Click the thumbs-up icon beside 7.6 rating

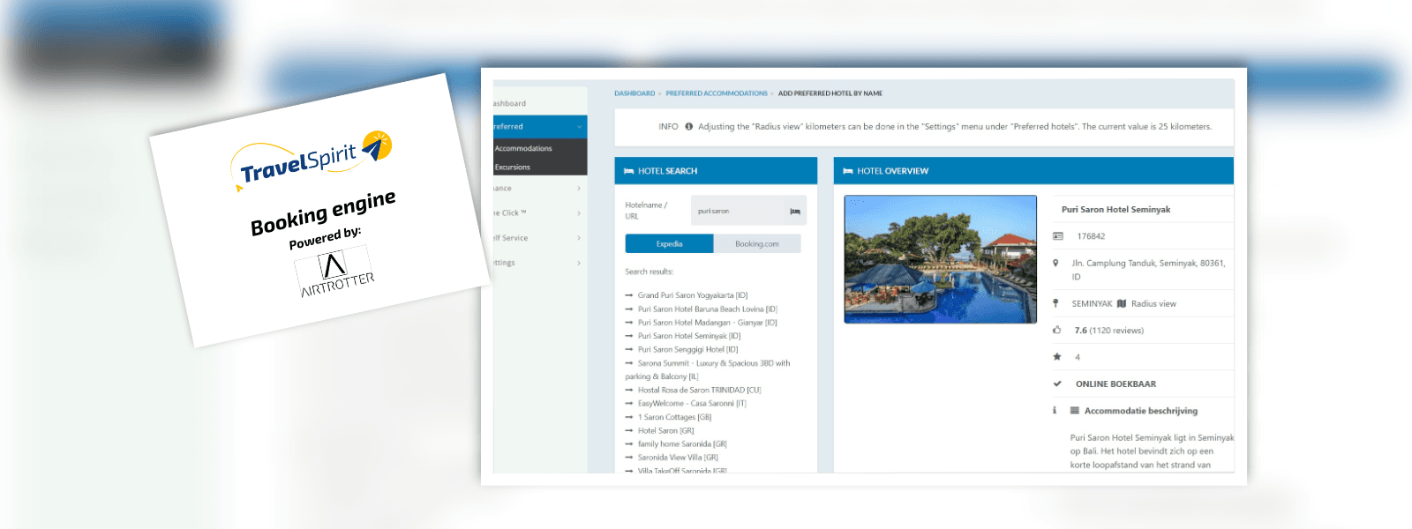pyautogui.click(x=1056, y=331)
